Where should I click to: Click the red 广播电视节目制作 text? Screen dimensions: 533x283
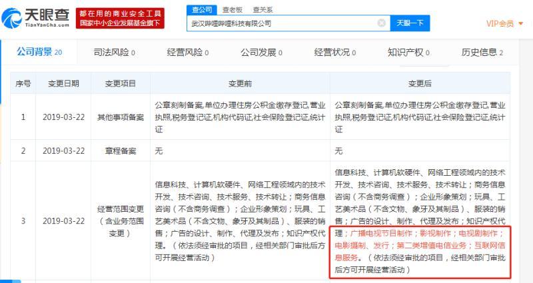(x=381, y=234)
